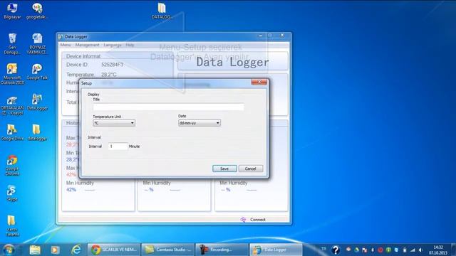
Task: Open the media player taskbar icon
Action: point(56,250)
